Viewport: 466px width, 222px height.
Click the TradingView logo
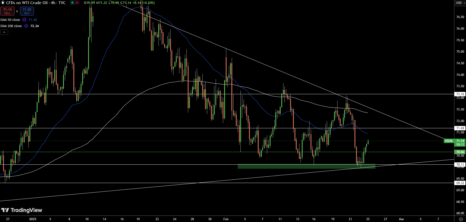pyautogui.click(x=22, y=210)
